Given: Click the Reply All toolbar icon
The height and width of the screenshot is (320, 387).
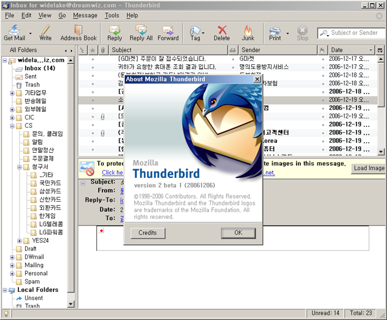Looking at the screenshot, I should [141, 32].
